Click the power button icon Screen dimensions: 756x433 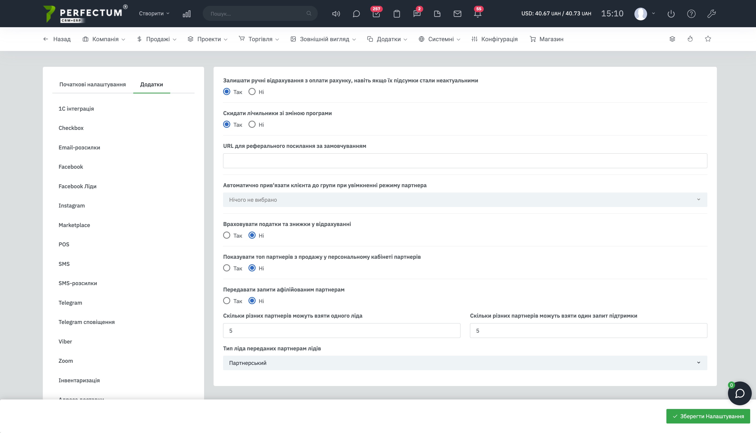(x=671, y=14)
